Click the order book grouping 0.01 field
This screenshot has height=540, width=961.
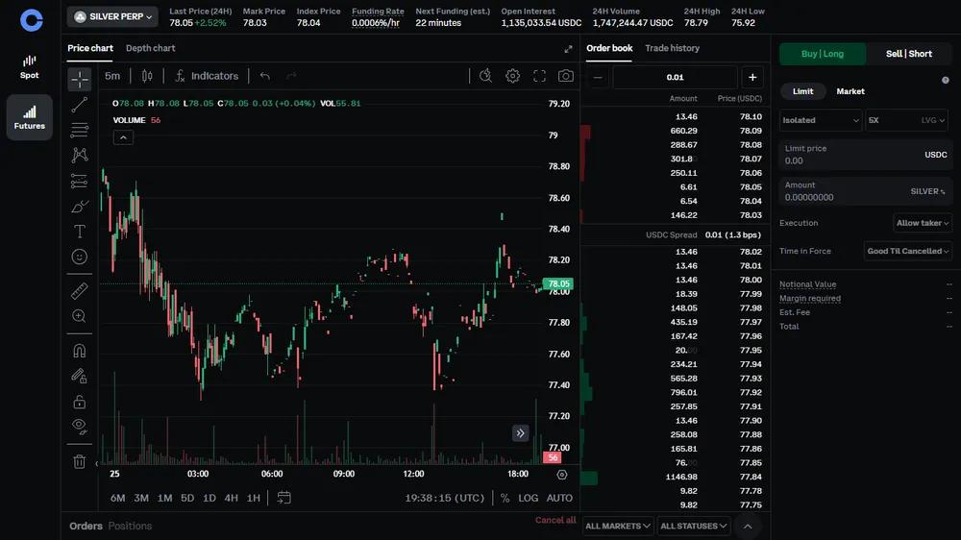[x=675, y=77]
